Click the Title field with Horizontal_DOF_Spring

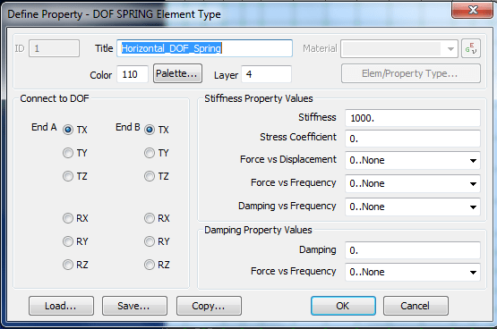tap(204, 48)
